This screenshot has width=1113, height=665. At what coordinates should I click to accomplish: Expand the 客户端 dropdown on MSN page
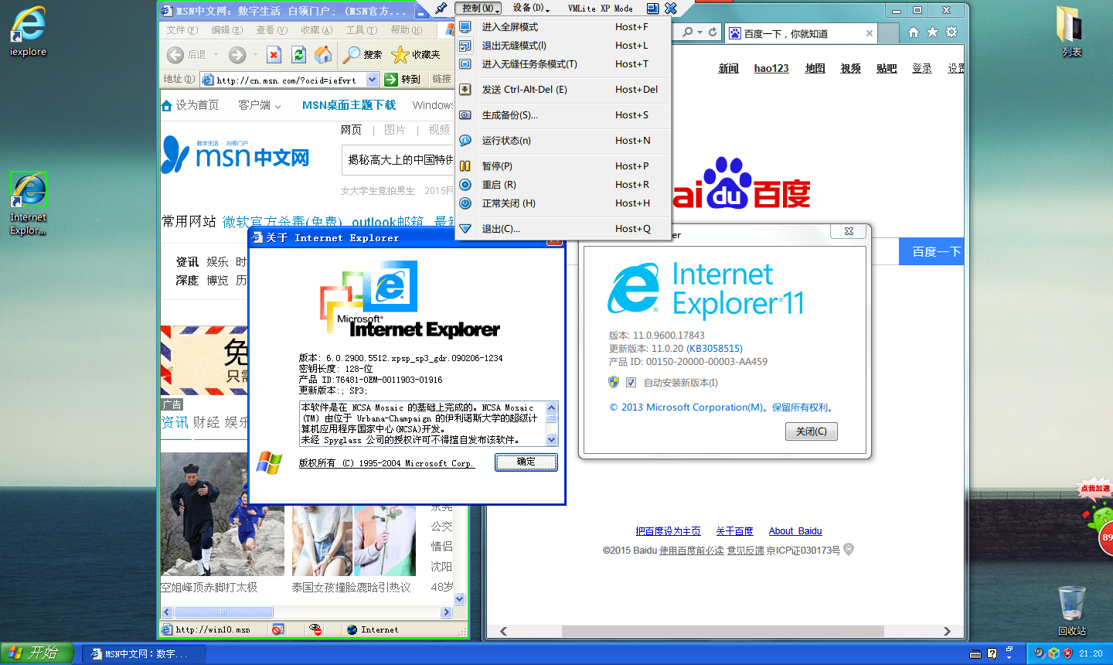(x=260, y=105)
